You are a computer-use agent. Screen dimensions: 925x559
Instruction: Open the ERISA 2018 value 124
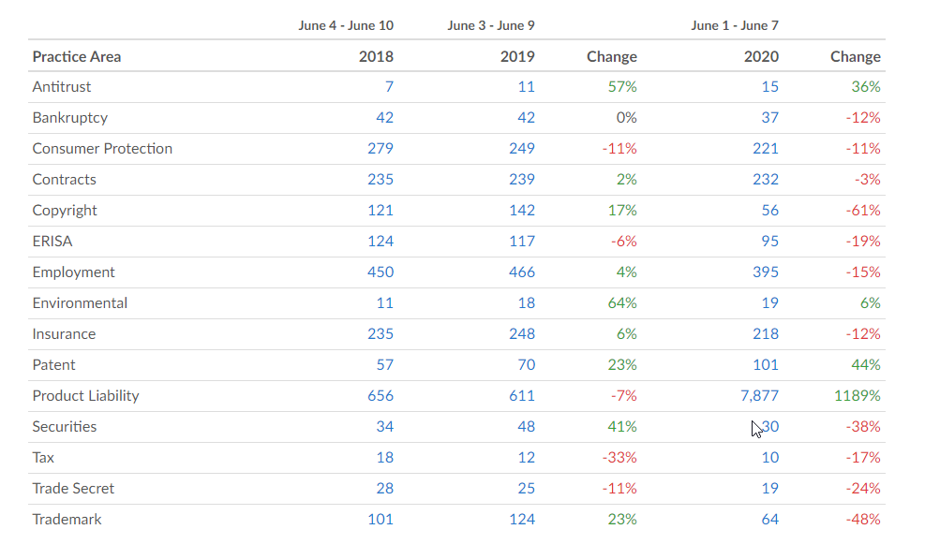click(380, 242)
